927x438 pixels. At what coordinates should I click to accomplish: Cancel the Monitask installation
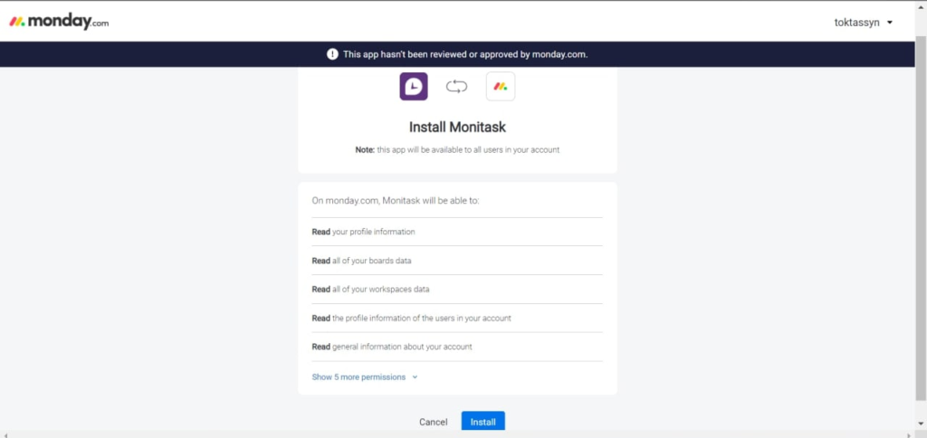click(433, 422)
